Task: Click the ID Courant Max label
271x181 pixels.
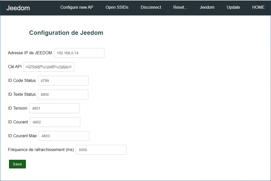Action: point(22,136)
